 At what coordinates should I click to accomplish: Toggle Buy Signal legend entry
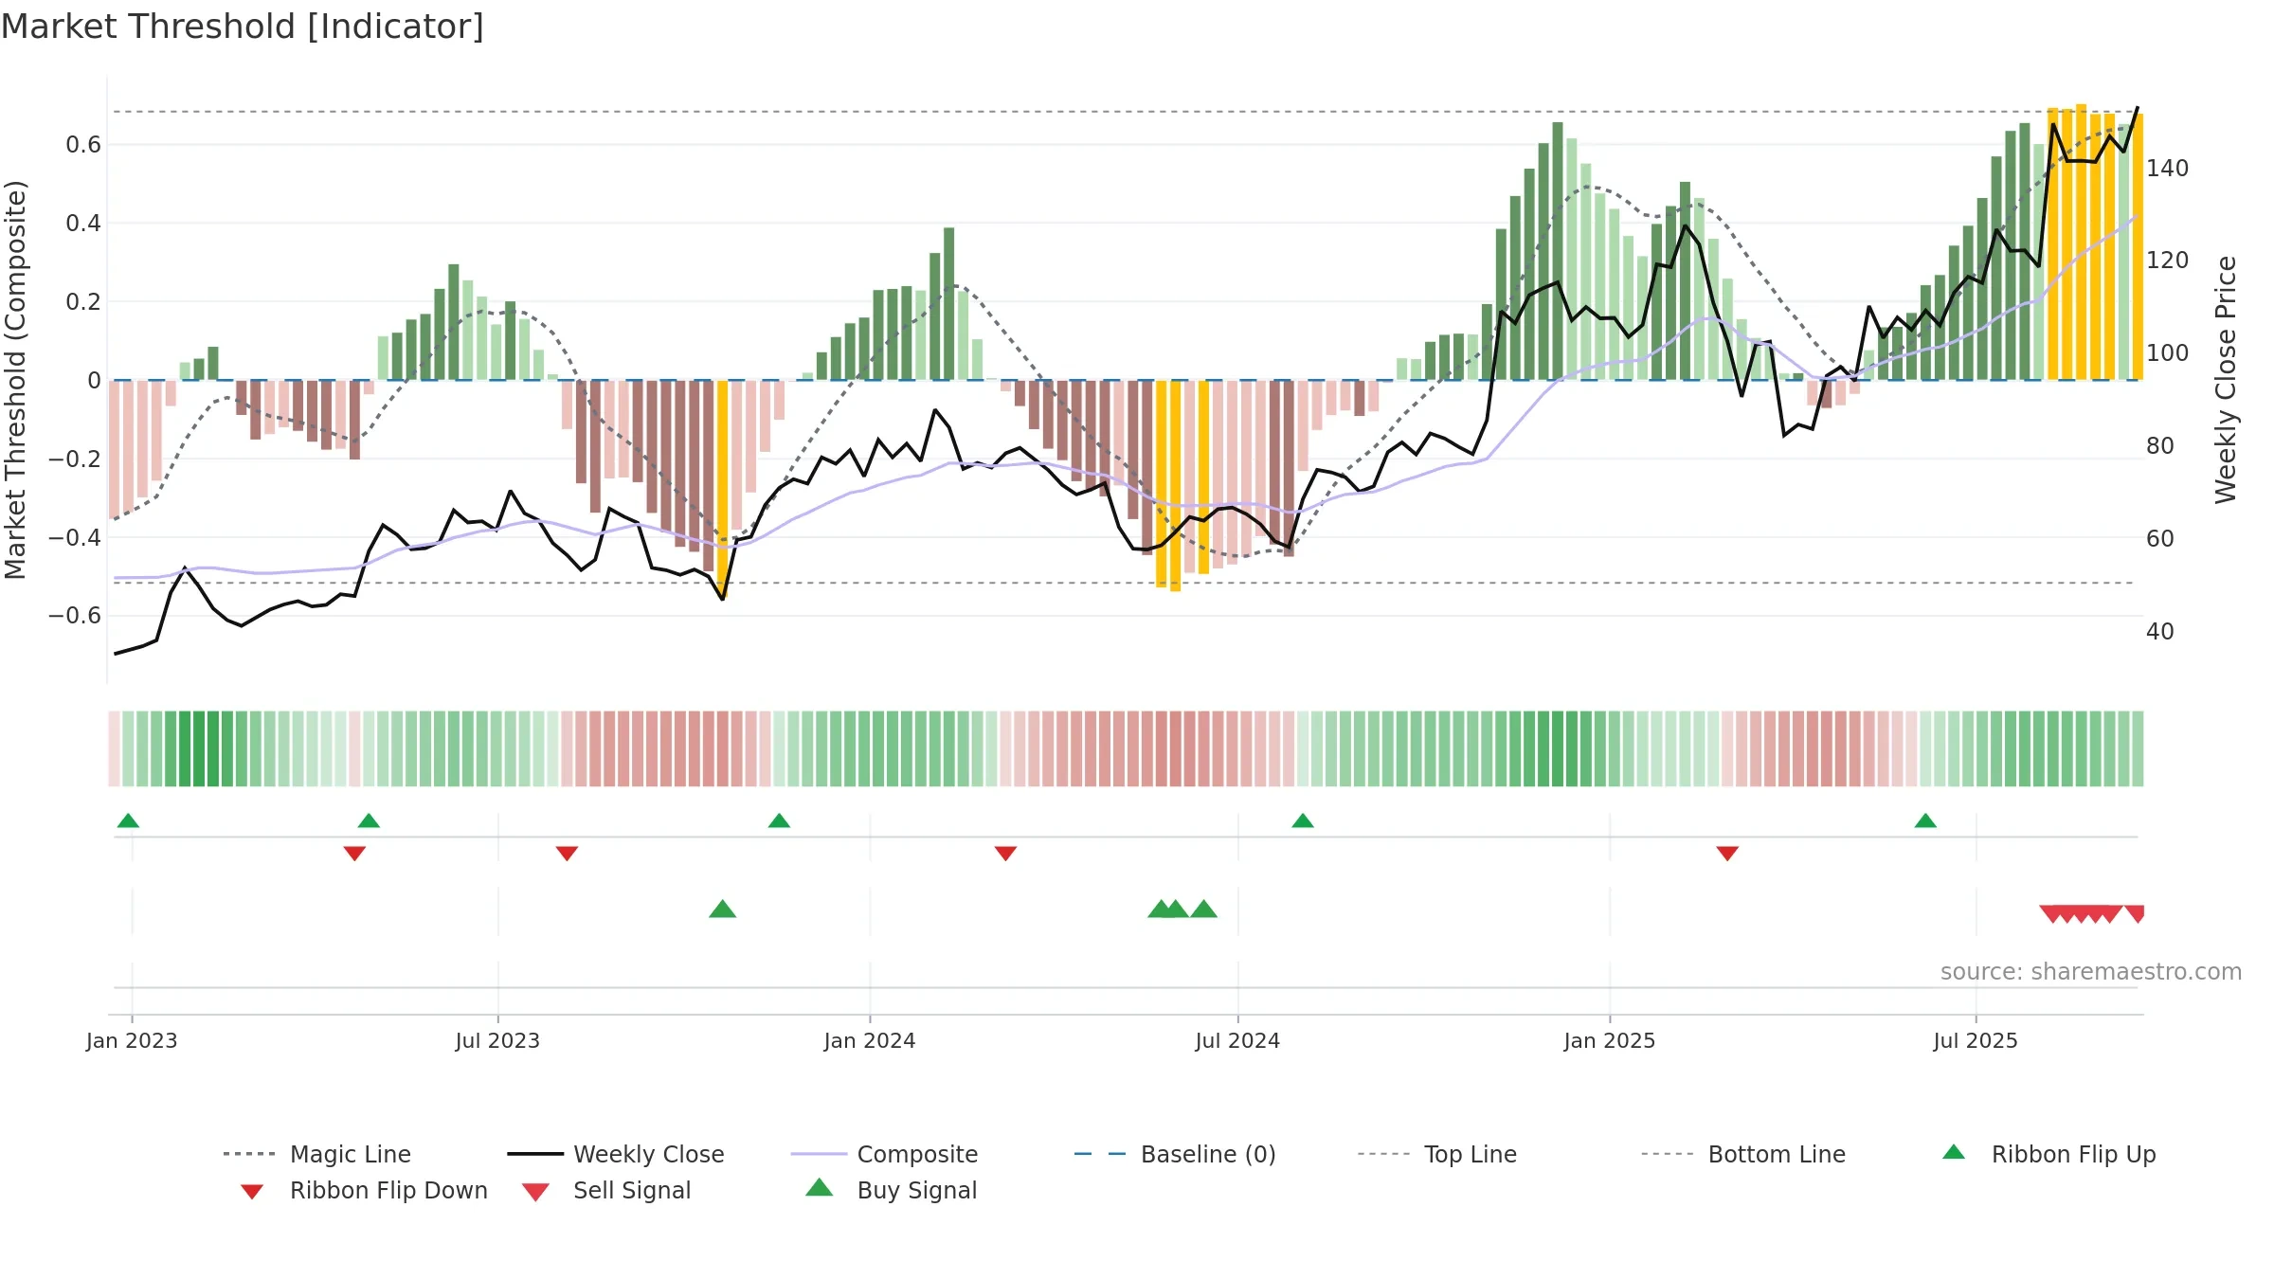(891, 1190)
